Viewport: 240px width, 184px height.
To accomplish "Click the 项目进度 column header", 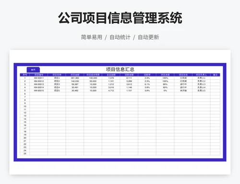I will 165,75.
